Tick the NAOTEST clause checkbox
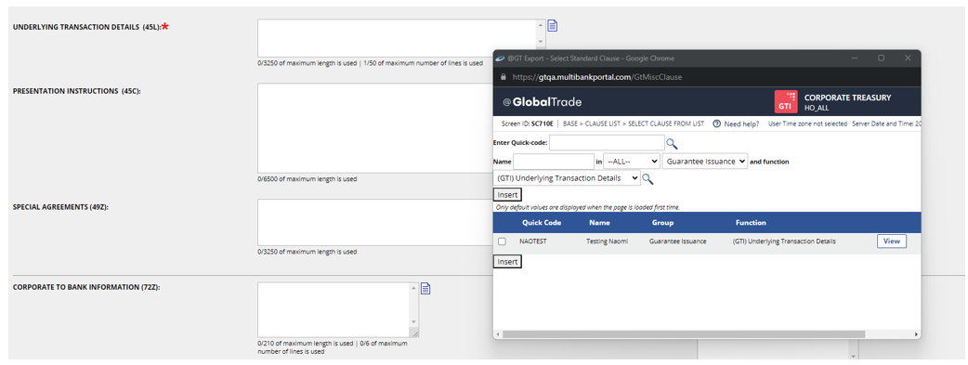Viewport: 968px width, 365px height. (502, 241)
